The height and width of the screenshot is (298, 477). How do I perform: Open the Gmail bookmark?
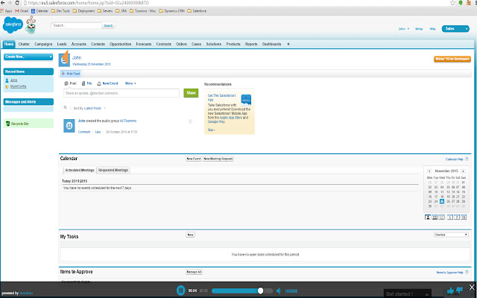point(22,10)
